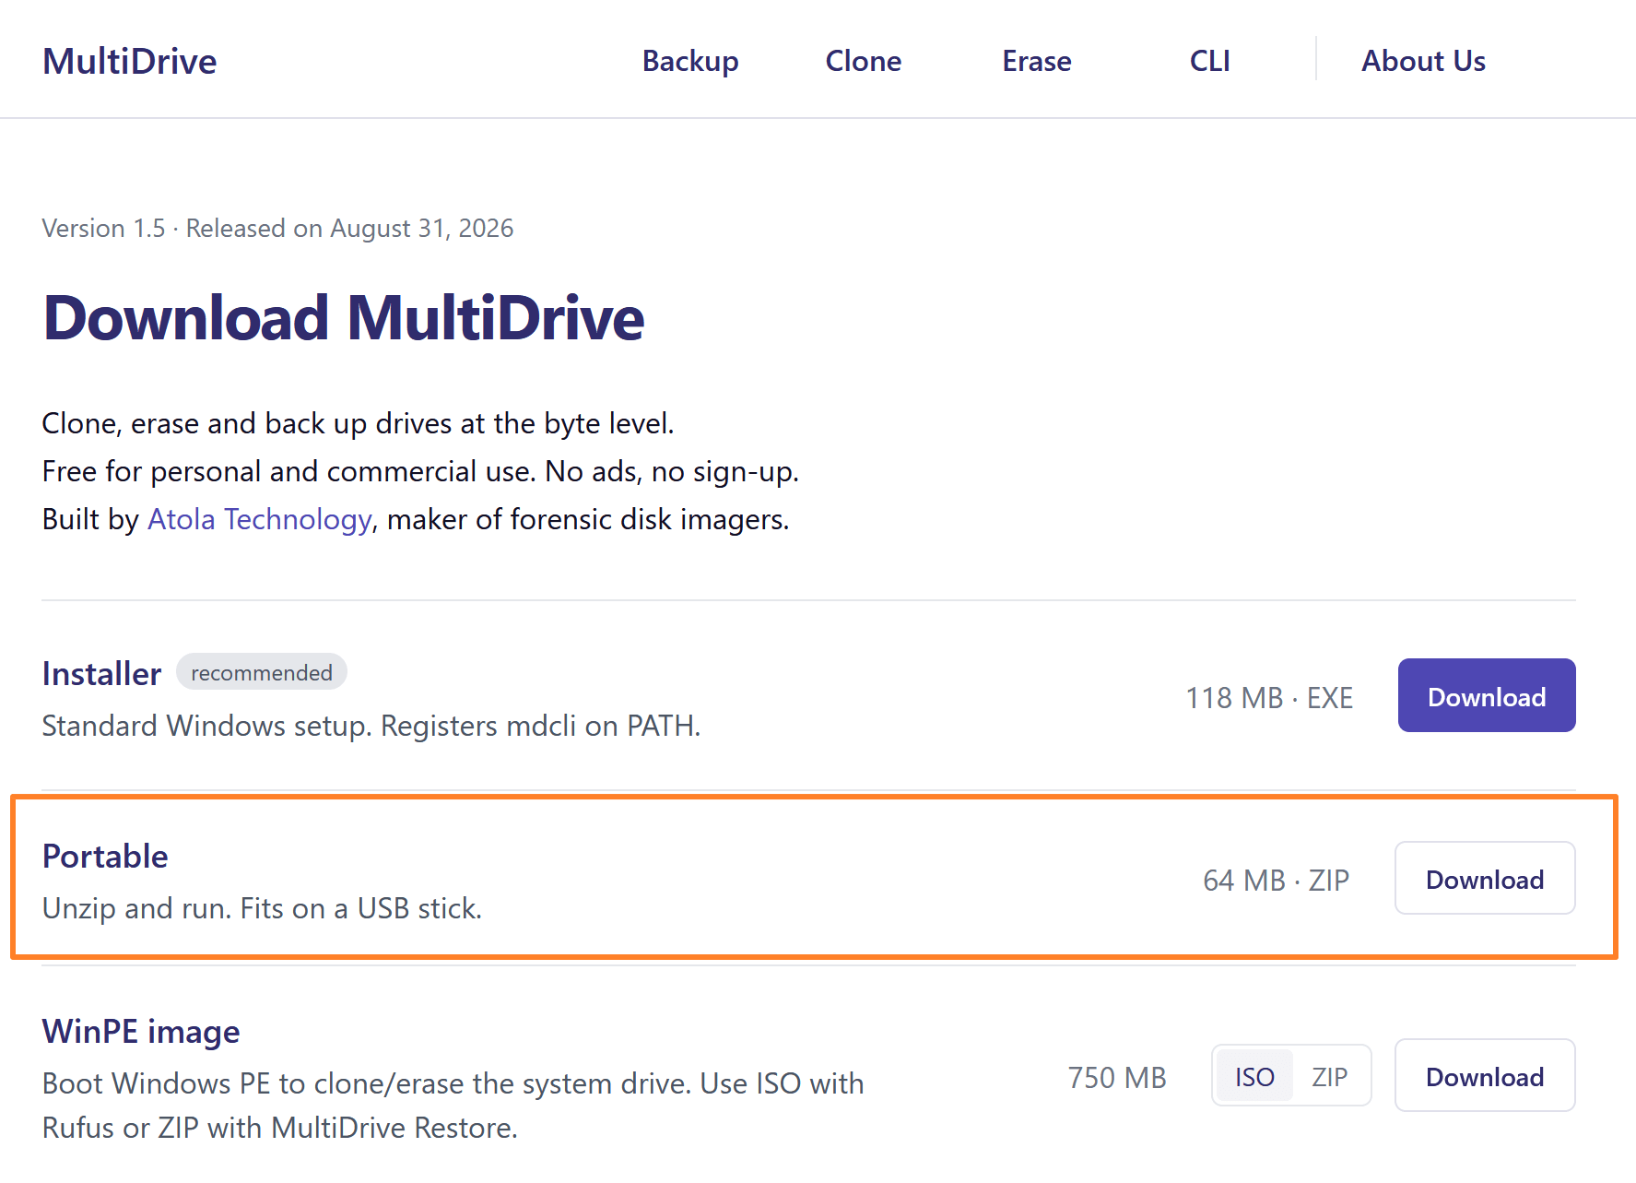Open the CLI navigation link

(x=1210, y=61)
